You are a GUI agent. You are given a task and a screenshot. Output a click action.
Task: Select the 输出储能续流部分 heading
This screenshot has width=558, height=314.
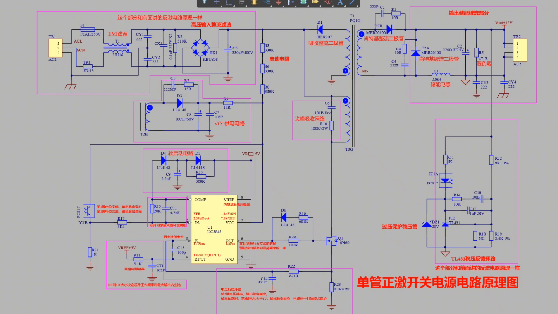tap(469, 13)
